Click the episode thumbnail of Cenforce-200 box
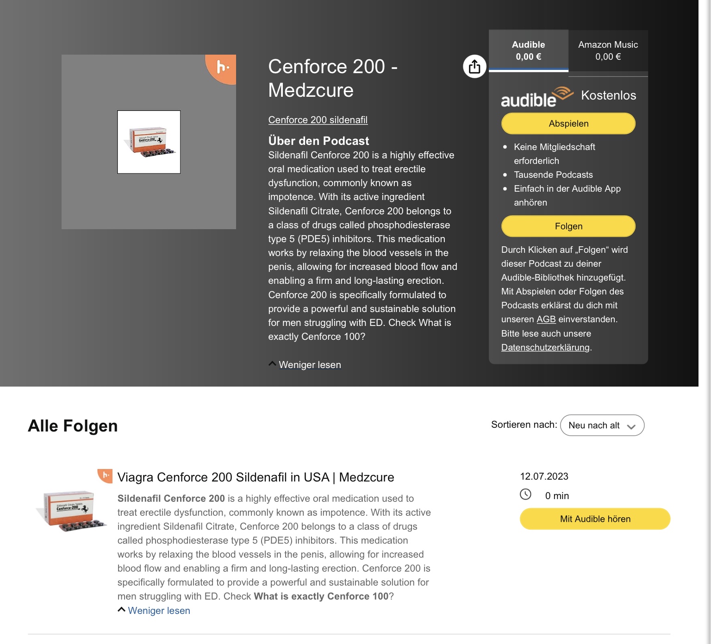Screen dimensions: 711x644 pos(71,511)
